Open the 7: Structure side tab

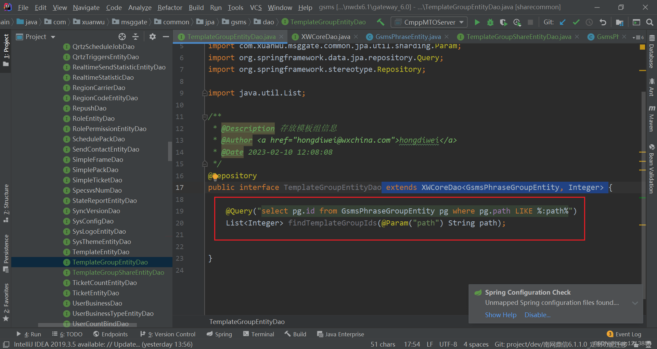[x=6, y=203]
